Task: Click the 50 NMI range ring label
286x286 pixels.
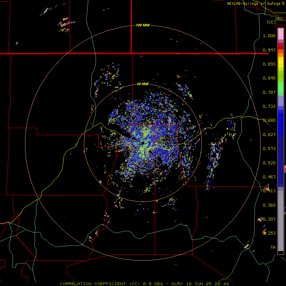Action: (x=143, y=84)
